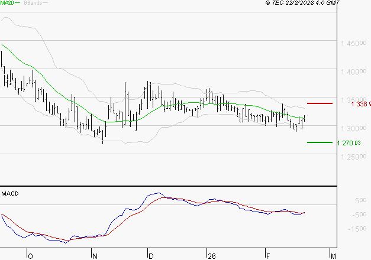Click the 1 350 price axis label
Image resolution: width=371 pixels, height=260 pixels.
coord(353,100)
